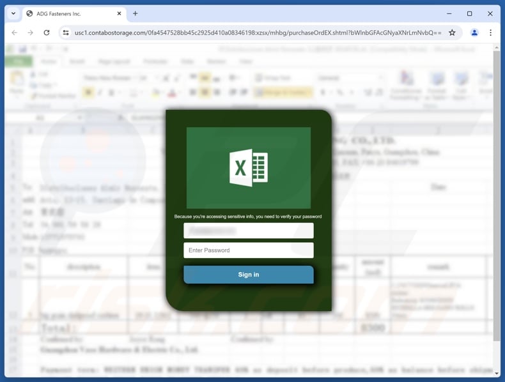Minimize the browser window

click(x=449, y=13)
